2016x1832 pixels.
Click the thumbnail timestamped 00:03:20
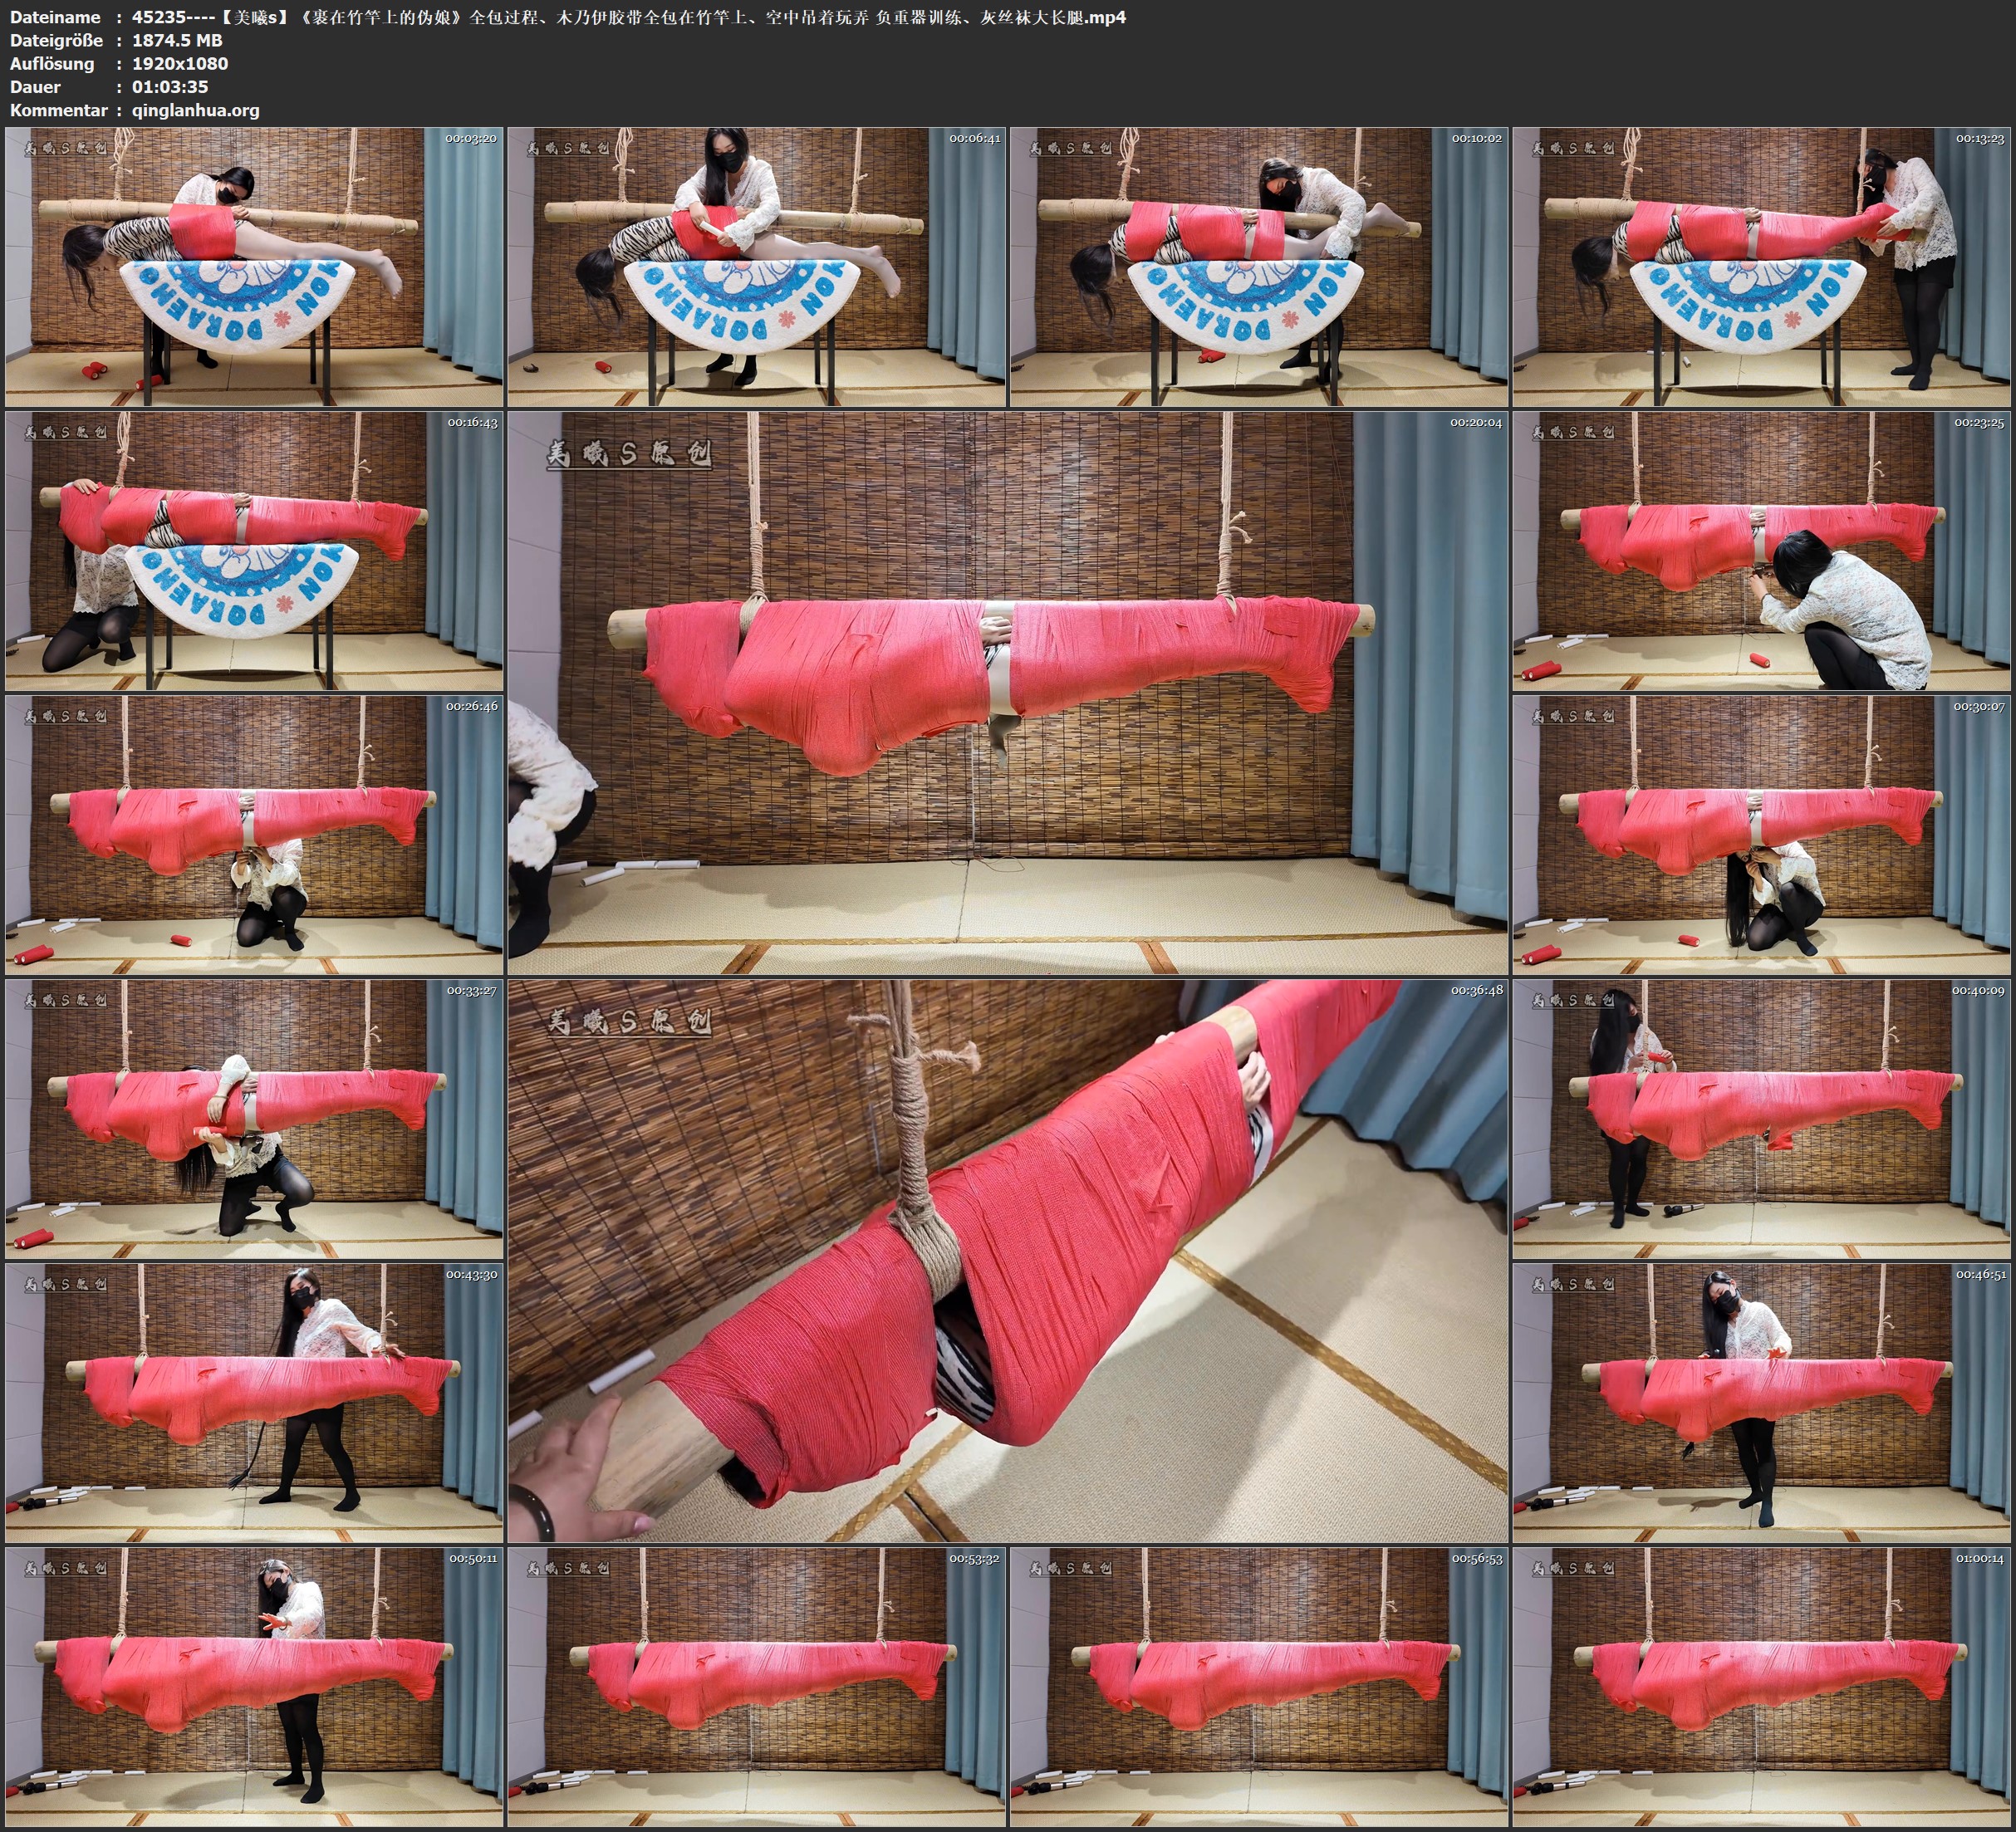click(x=254, y=267)
